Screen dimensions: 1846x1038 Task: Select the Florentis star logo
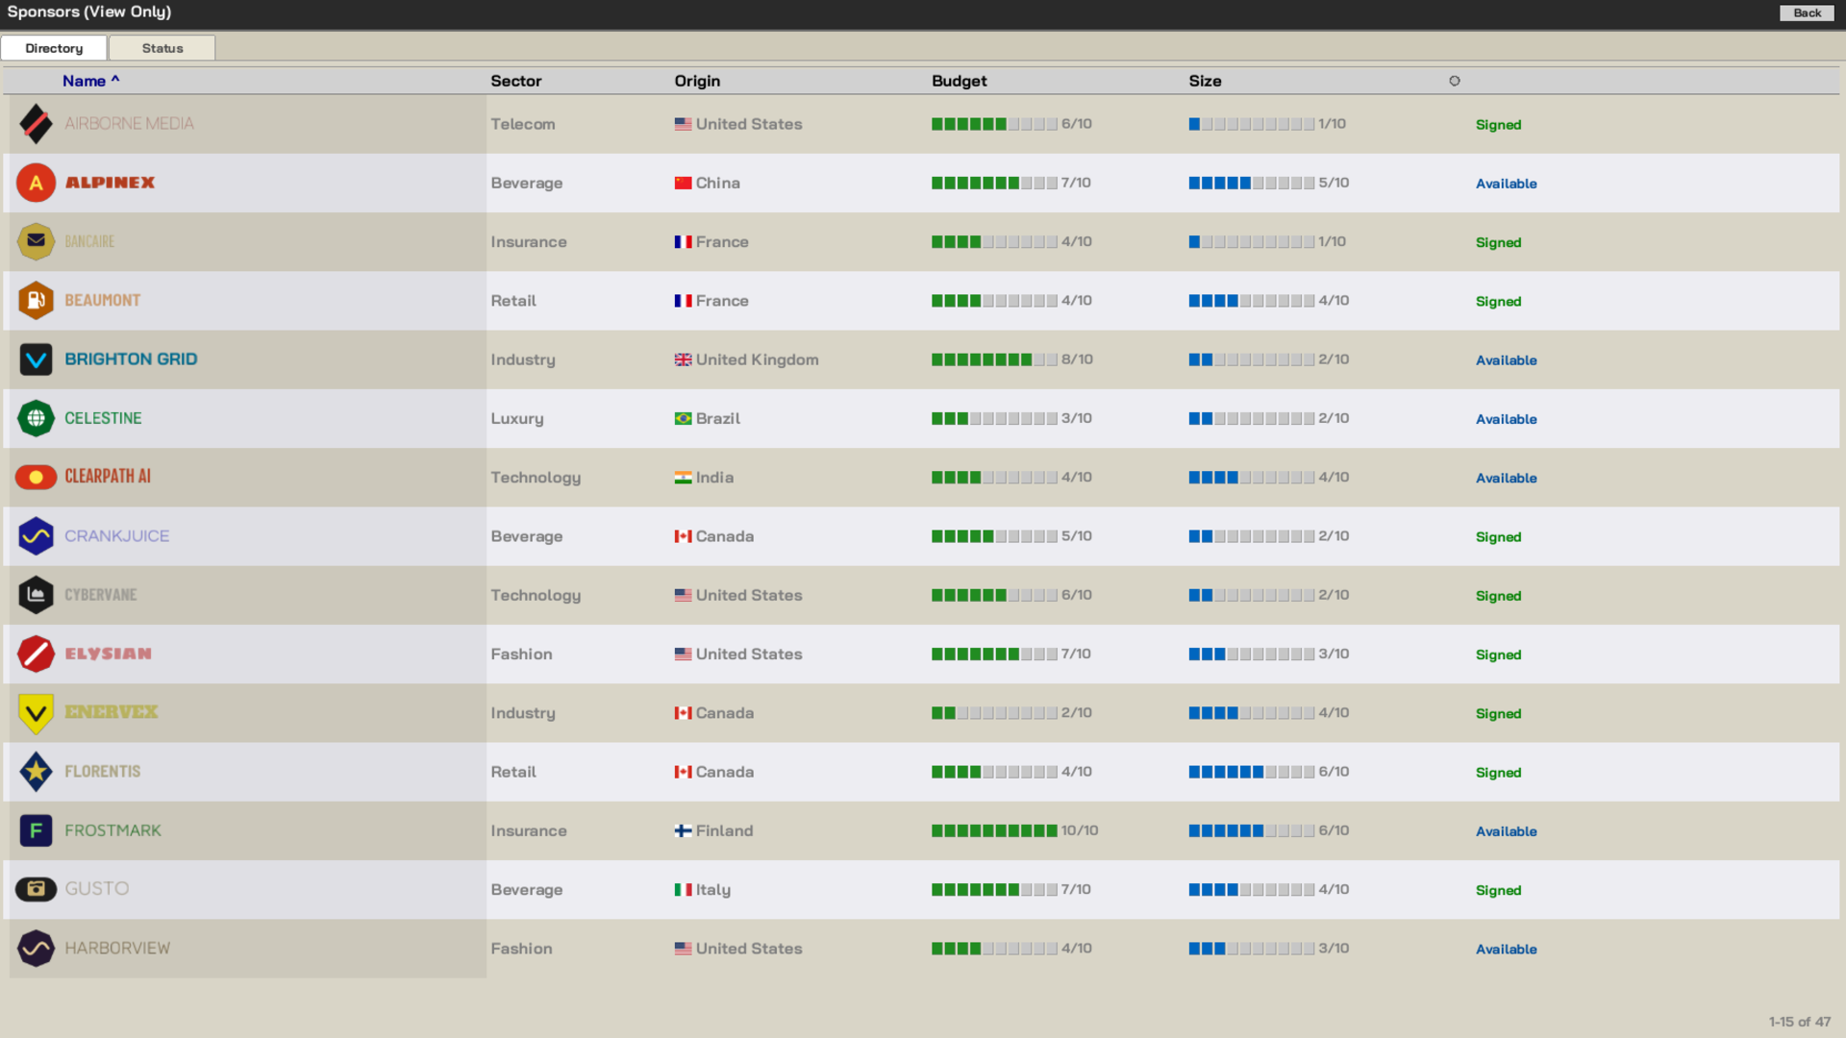click(36, 772)
